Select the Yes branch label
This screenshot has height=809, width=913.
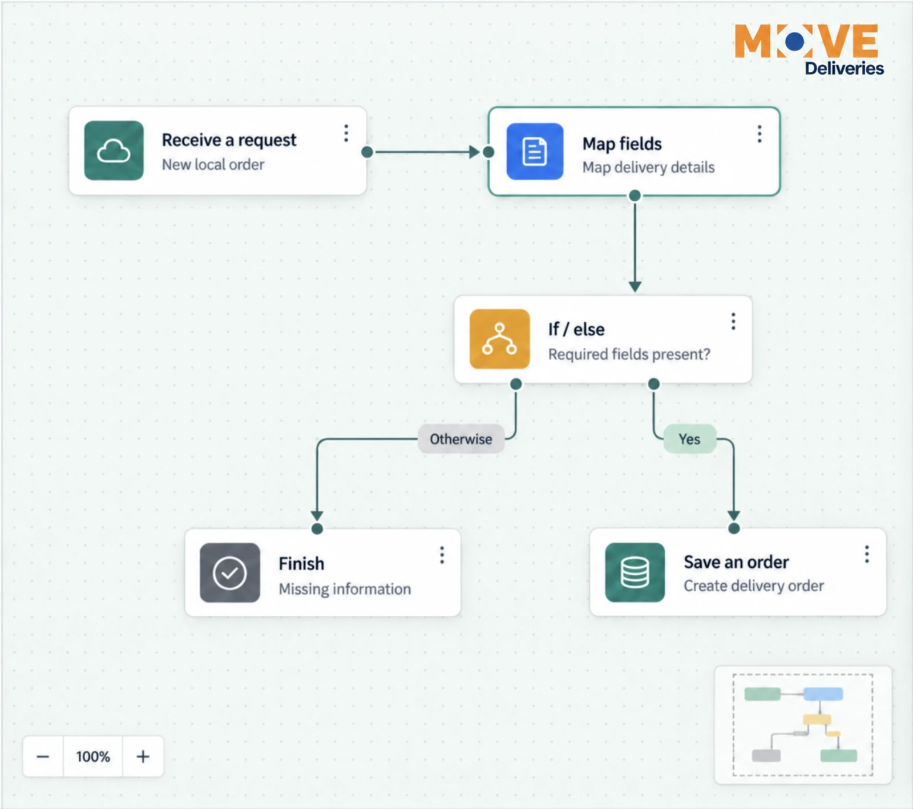click(x=689, y=439)
